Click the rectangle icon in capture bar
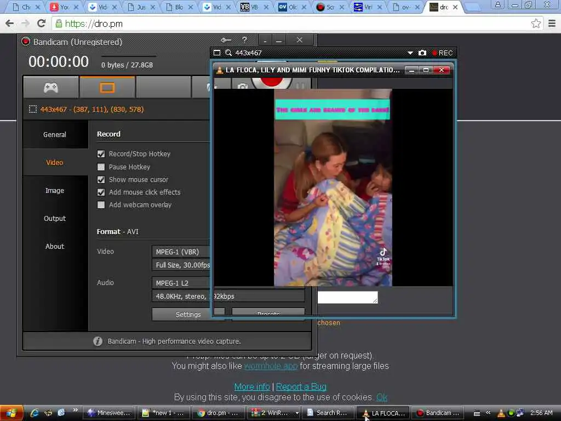The image size is (561, 421). (217, 53)
